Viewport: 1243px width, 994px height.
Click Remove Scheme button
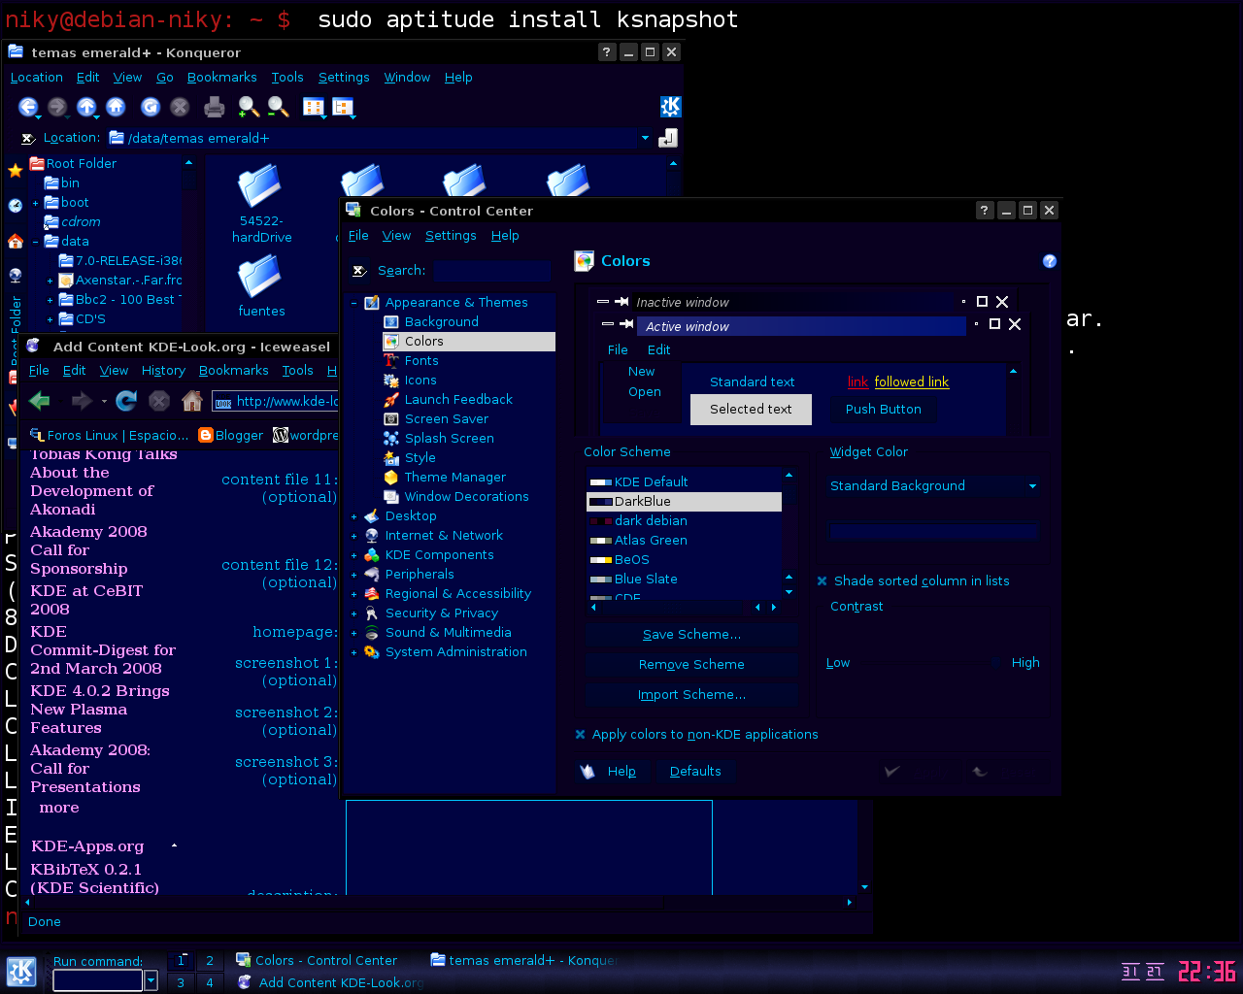coord(691,664)
